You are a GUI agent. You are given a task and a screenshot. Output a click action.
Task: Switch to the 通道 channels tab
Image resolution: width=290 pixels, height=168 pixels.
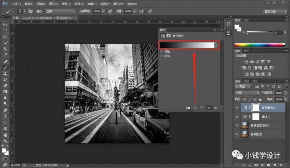coord(246,81)
